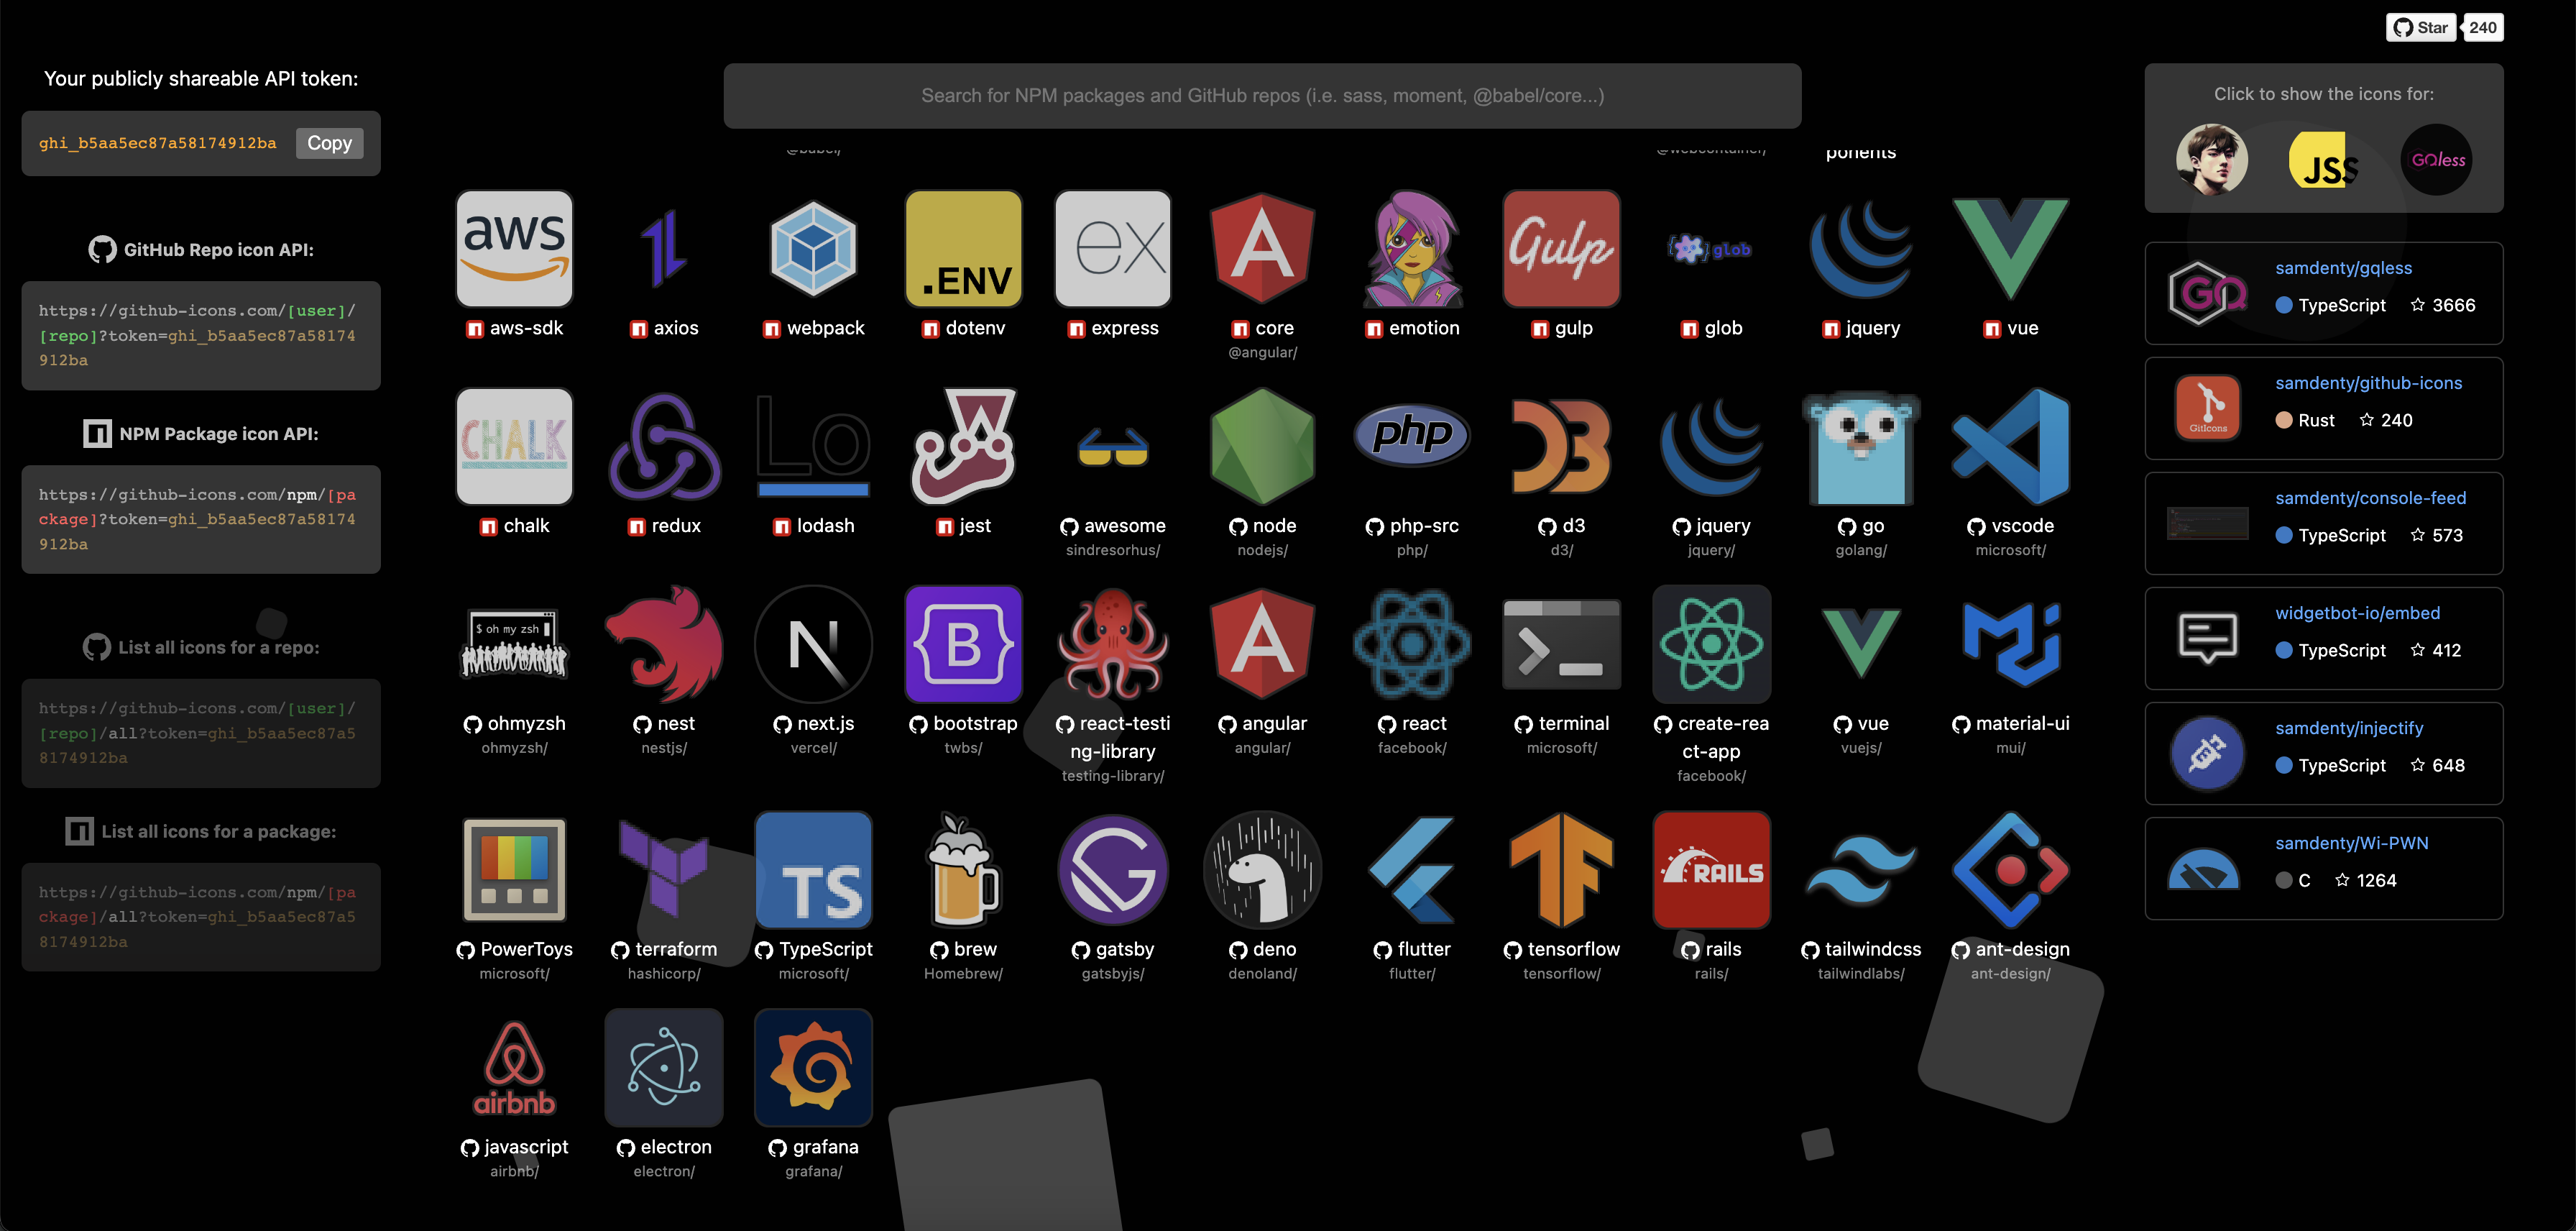Open the microsoft TypeScript icon
The image size is (2576, 1231).
point(813,870)
